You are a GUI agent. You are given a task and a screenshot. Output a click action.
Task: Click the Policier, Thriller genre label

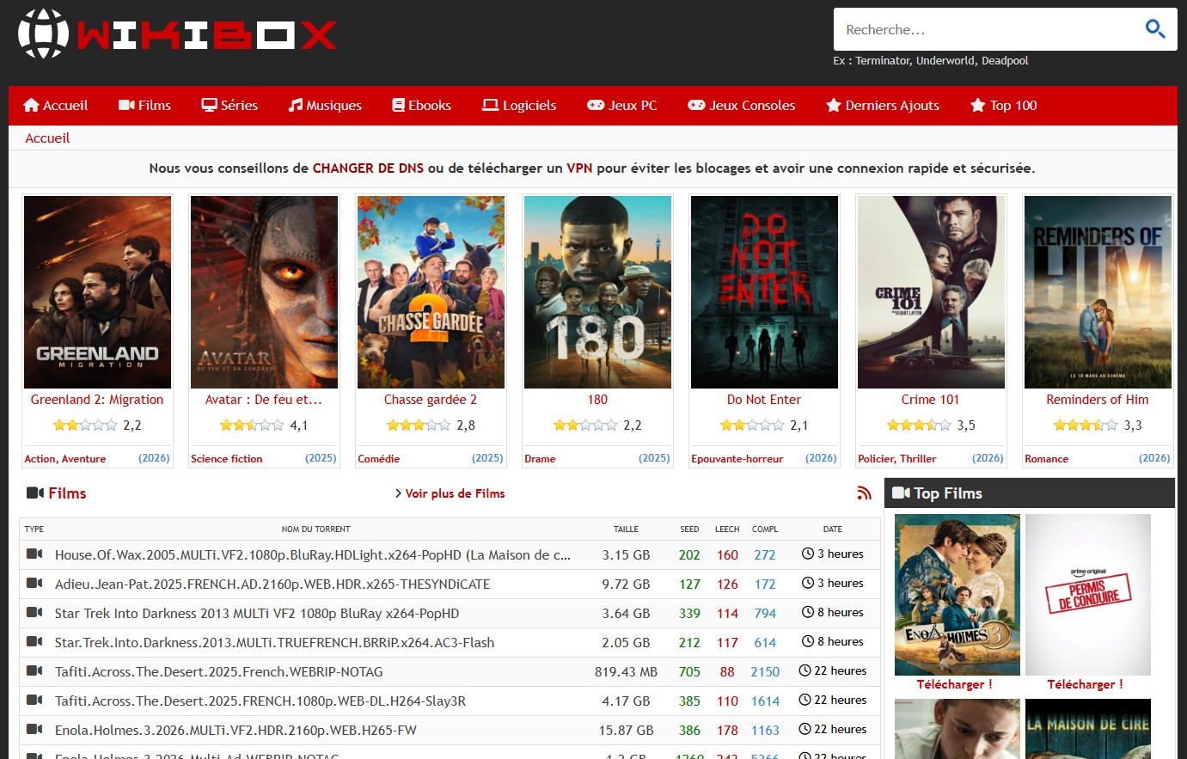point(897,459)
